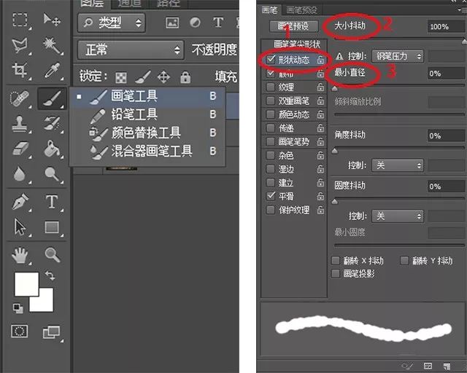Click the 画笔预设 button

point(293,26)
